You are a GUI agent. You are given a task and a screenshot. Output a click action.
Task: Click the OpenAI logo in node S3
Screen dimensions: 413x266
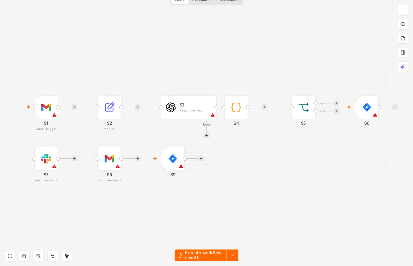(x=171, y=107)
